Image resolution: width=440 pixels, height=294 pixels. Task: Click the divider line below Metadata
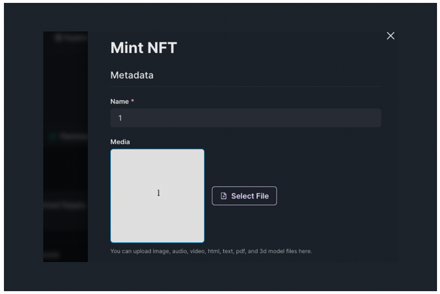(x=245, y=87)
